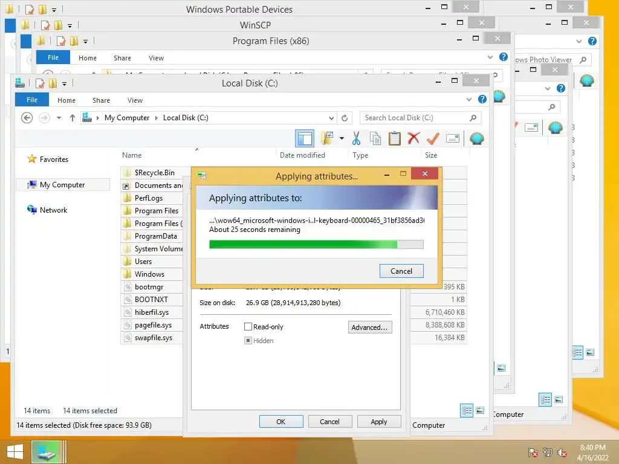Click the Properties quick access icon in the Local Disk title bar
Viewport: 619px width, 464px height.
coord(39,83)
